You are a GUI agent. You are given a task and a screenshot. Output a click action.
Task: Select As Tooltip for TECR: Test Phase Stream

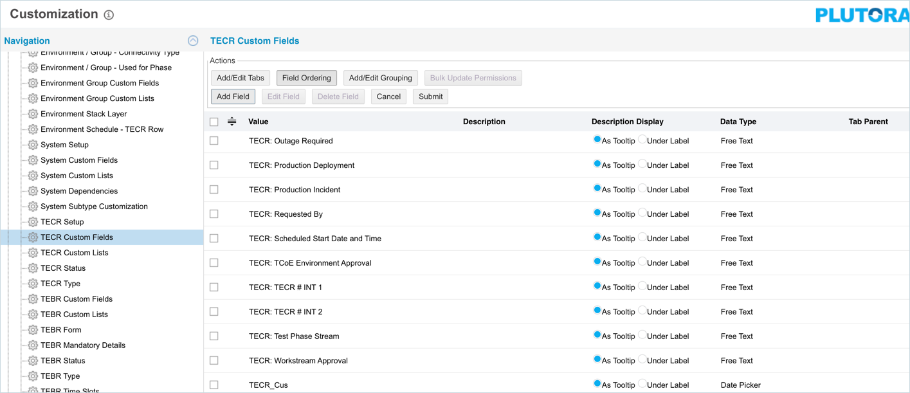tap(597, 336)
